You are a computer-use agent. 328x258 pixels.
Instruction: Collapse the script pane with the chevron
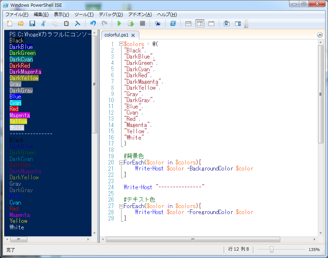(x=319, y=34)
